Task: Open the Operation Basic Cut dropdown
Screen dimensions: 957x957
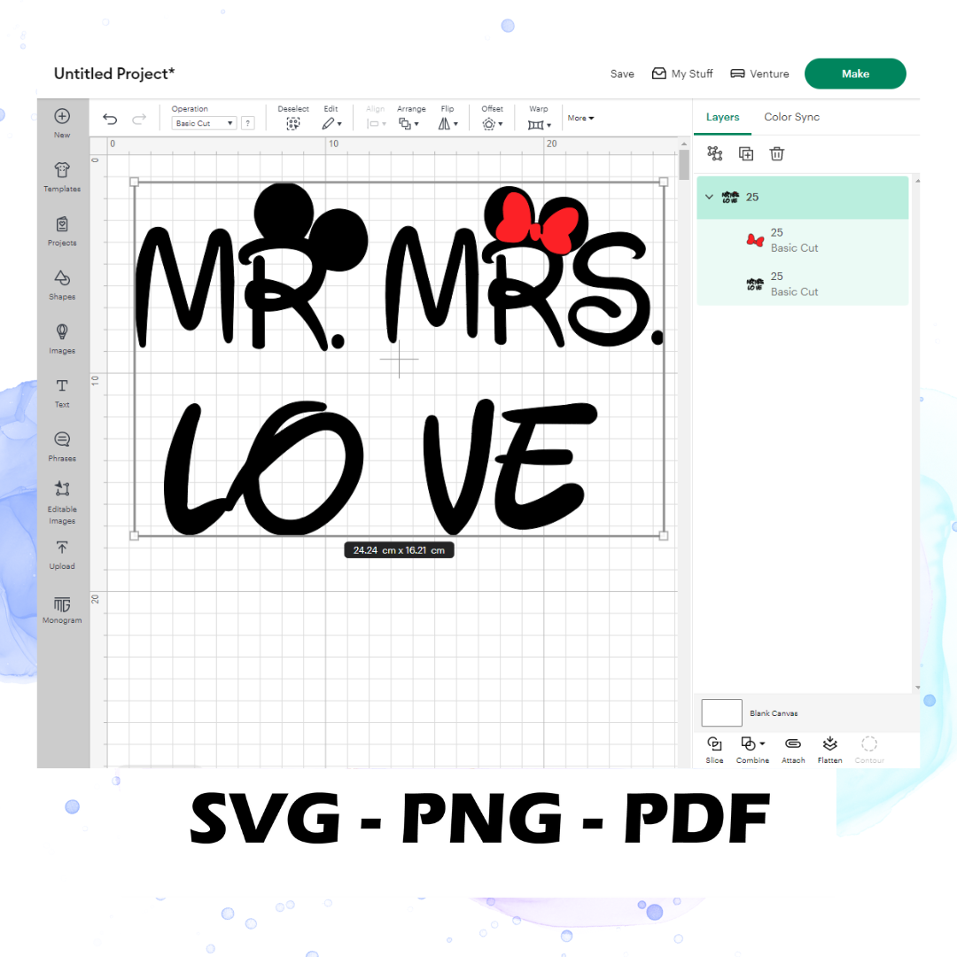Action: [204, 122]
